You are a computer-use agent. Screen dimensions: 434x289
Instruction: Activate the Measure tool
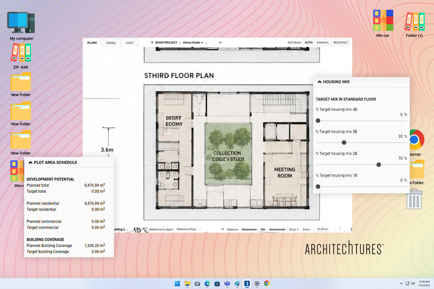(233, 229)
